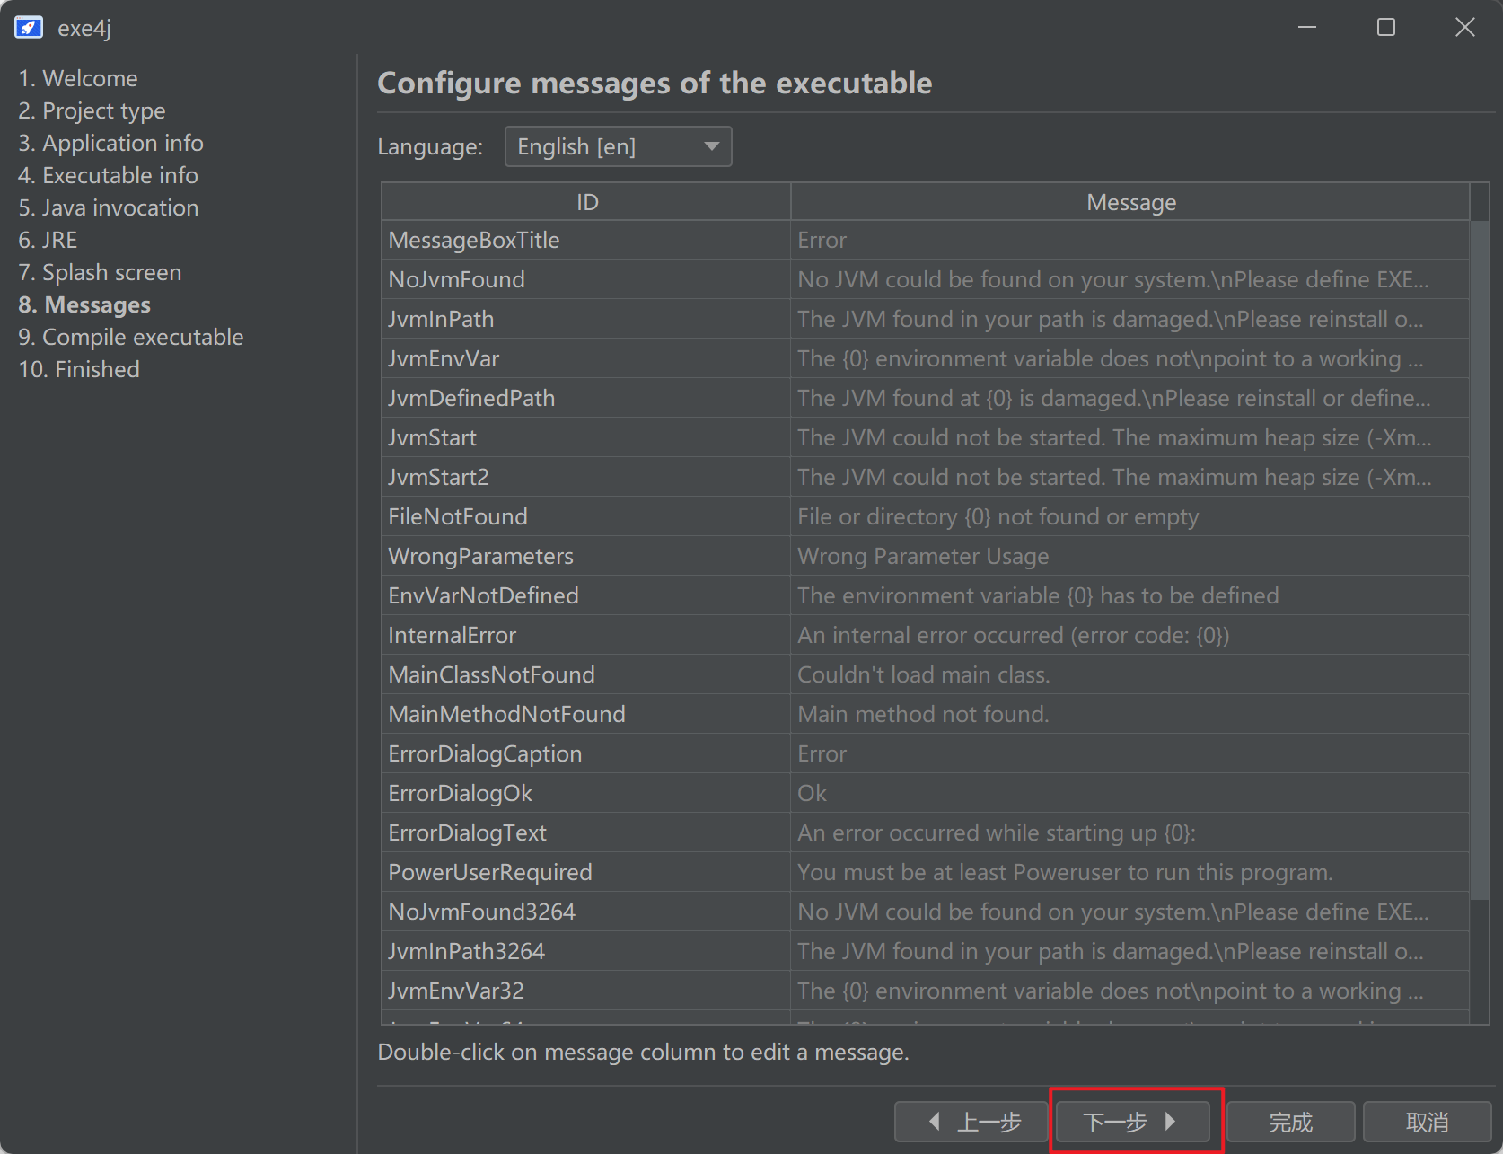This screenshot has width=1503, height=1154.
Task: Jump to Executable info step
Action: pos(109,175)
